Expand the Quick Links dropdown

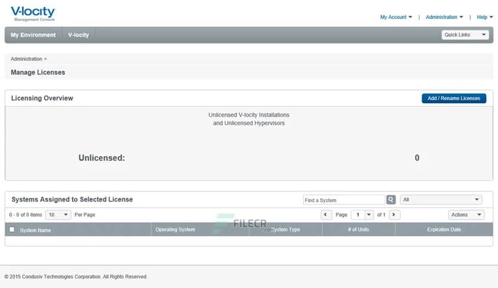[465, 35]
